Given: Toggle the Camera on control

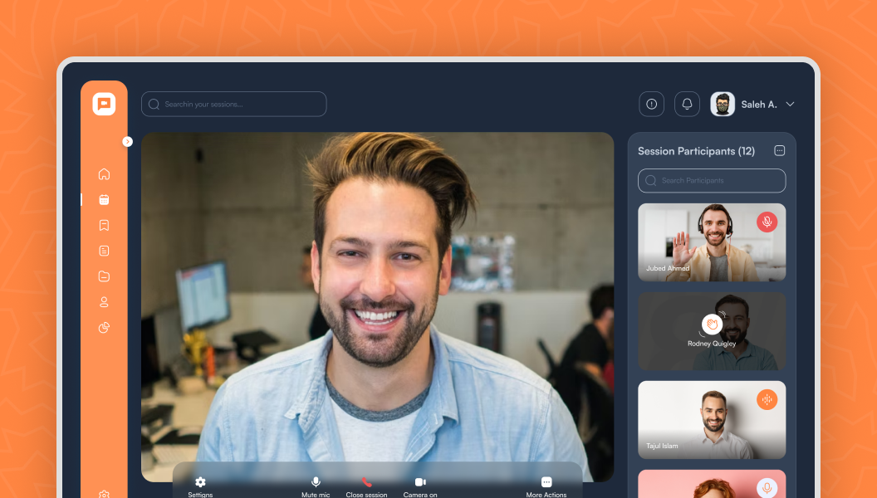Looking at the screenshot, I should pos(420,486).
